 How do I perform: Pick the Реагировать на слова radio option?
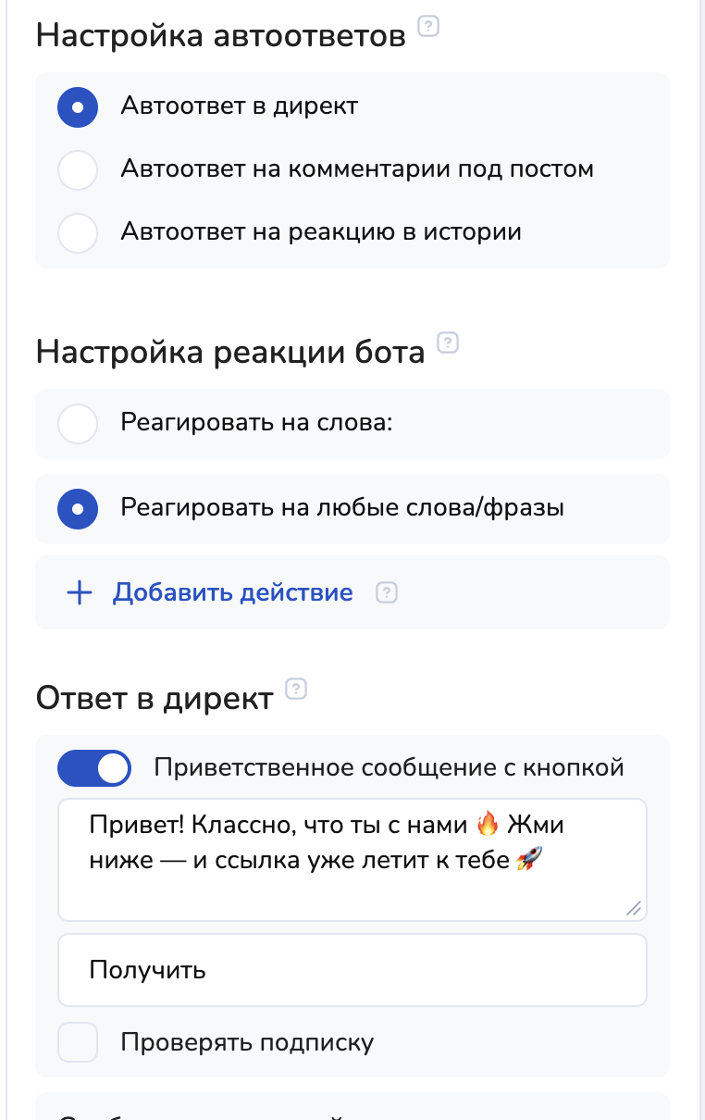(78, 424)
